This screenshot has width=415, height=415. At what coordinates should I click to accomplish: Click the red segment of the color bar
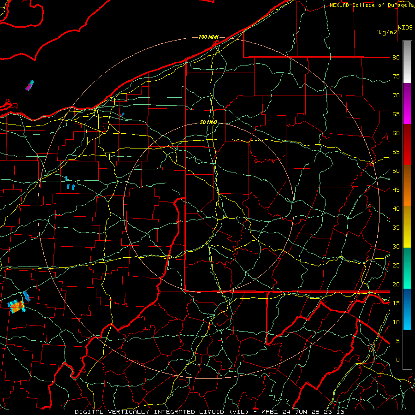pyautogui.click(x=407, y=145)
